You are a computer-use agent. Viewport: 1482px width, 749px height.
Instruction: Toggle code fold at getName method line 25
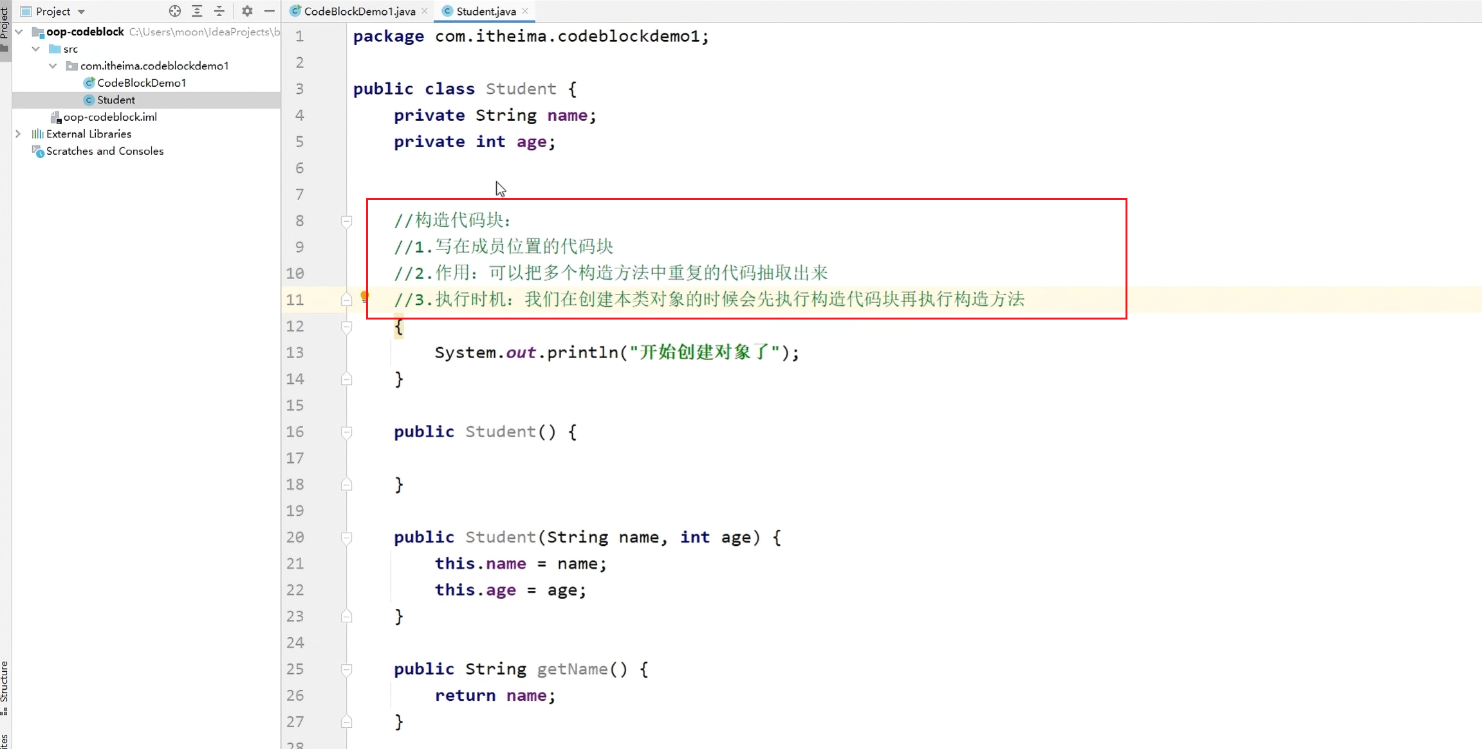346,669
